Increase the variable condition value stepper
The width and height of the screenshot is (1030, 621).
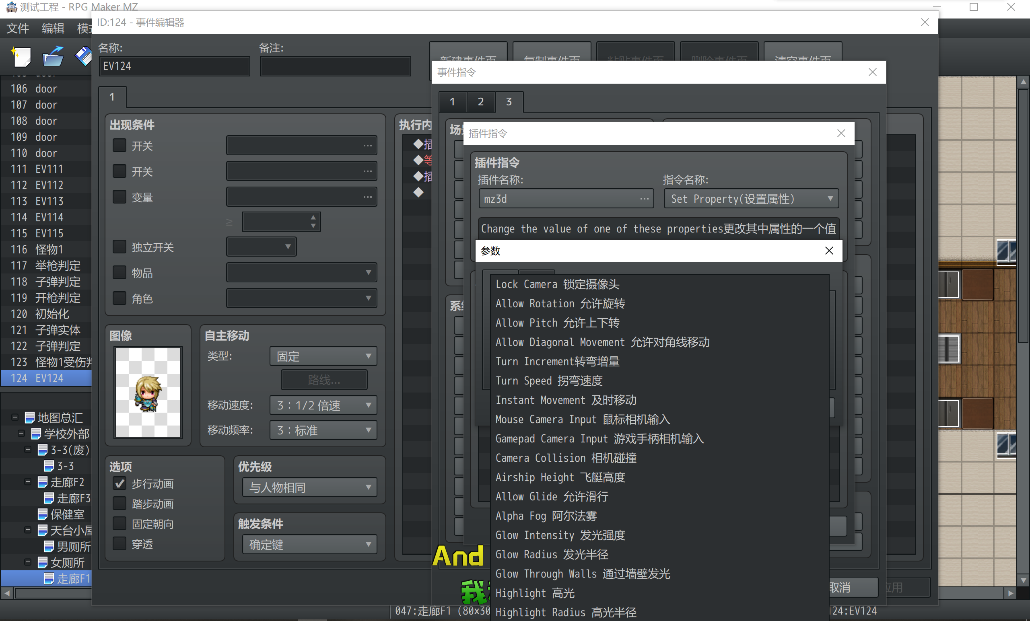[x=313, y=217]
